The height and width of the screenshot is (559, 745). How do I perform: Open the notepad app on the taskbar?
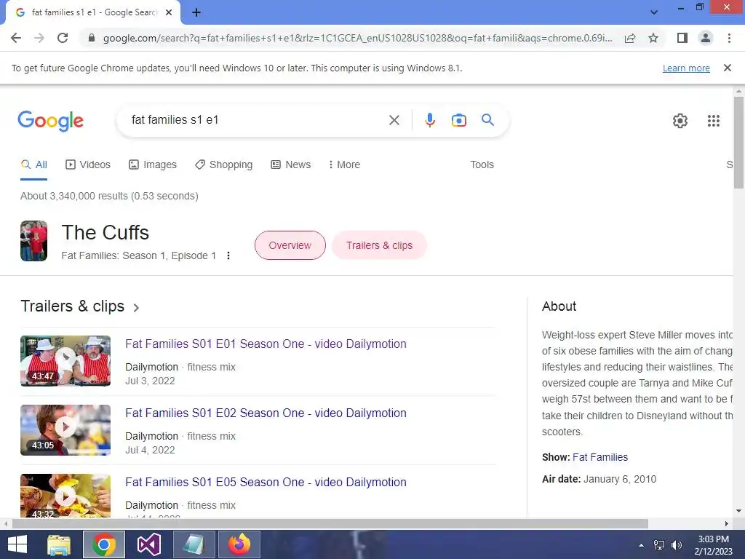(194, 544)
